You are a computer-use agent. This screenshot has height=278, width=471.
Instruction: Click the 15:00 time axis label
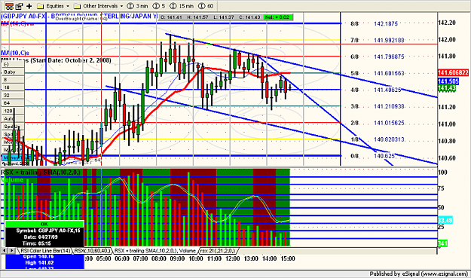pyautogui.click(x=288, y=258)
